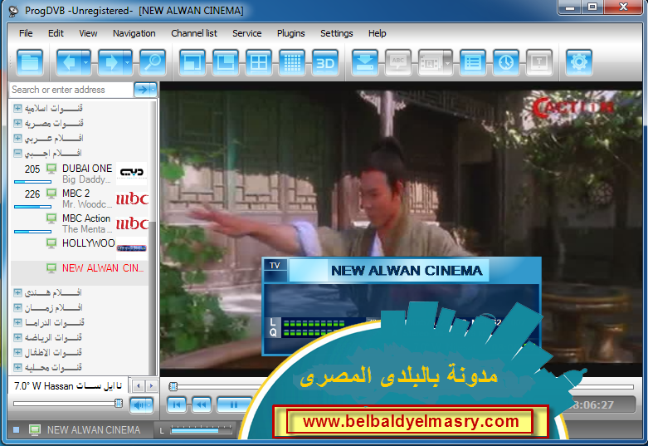Click the teletext toolbar icon
648x446 pixels.
click(x=539, y=62)
